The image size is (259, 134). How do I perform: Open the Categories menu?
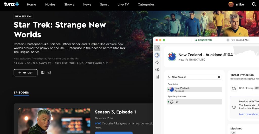[146, 5]
